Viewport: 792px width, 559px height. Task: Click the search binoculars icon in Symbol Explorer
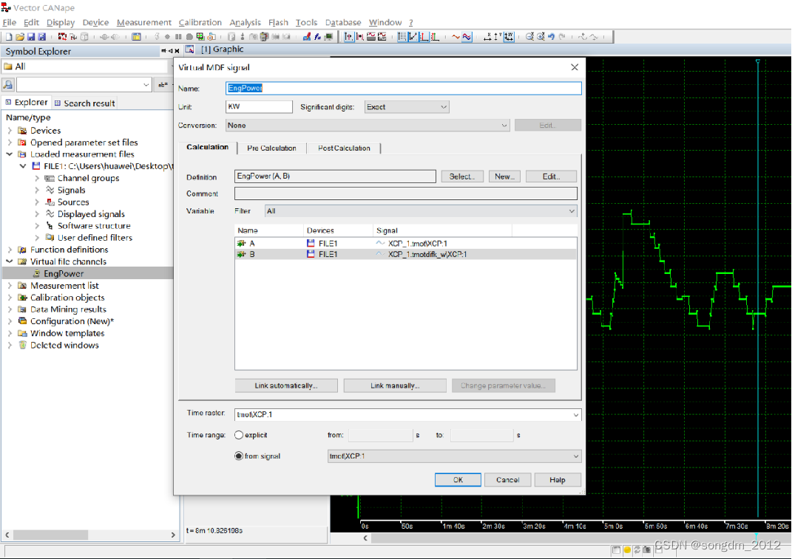(8, 85)
